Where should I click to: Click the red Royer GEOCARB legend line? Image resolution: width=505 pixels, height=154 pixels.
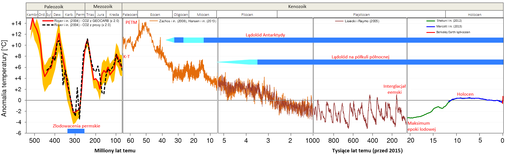(48, 21)
